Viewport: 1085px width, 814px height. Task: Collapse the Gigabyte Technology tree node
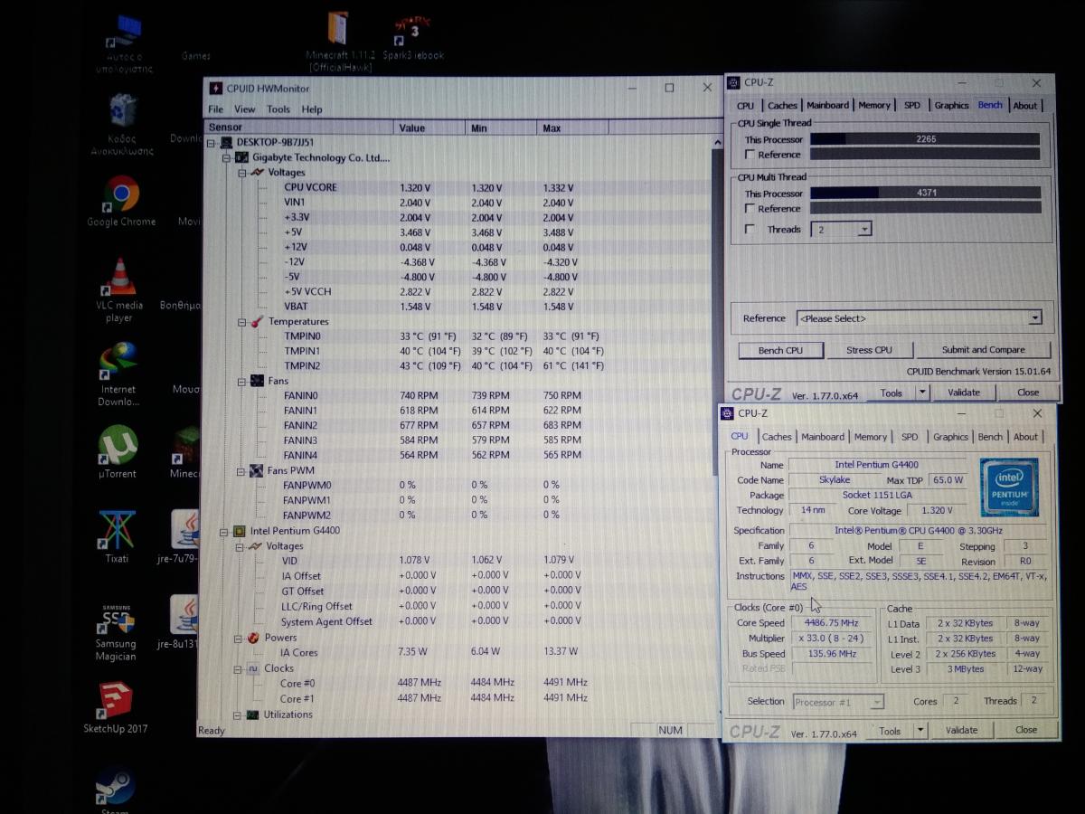coord(227,157)
